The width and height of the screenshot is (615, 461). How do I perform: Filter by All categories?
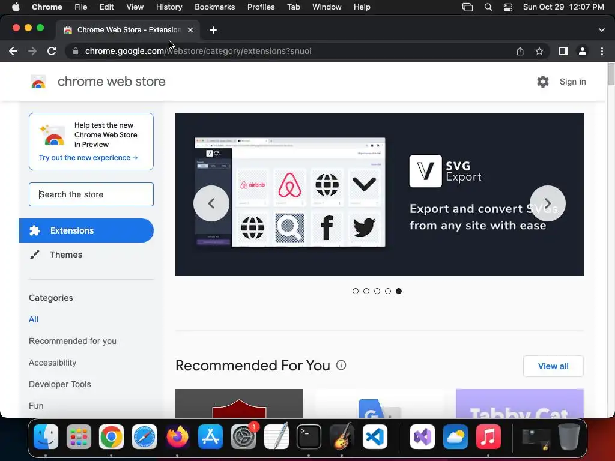(34, 319)
